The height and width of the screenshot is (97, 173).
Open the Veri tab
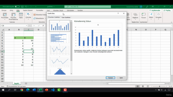pyautogui.click(x=48, y=10)
